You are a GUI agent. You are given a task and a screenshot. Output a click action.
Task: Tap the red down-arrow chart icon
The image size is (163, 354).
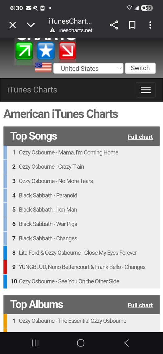(68, 51)
